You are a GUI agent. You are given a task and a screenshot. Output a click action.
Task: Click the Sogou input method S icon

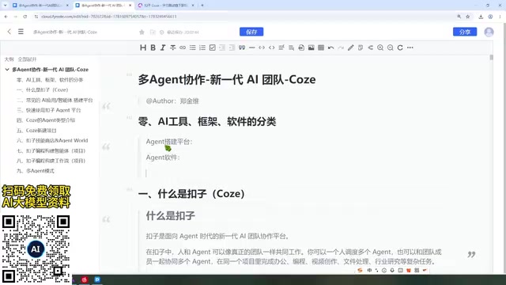pyautogui.click(x=361, y=270)
